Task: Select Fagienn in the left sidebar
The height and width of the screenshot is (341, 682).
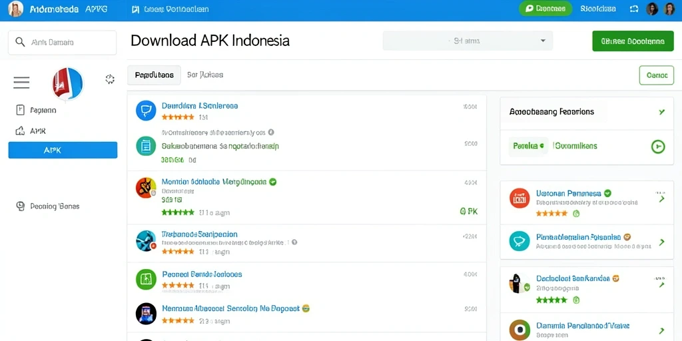Action: click(x=43, y=111)
